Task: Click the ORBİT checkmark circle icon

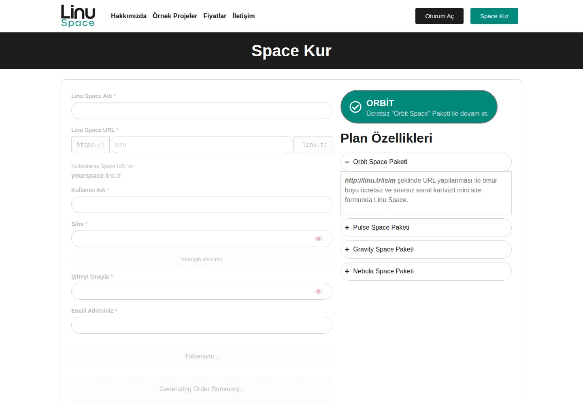Action: tap(355, 107)
